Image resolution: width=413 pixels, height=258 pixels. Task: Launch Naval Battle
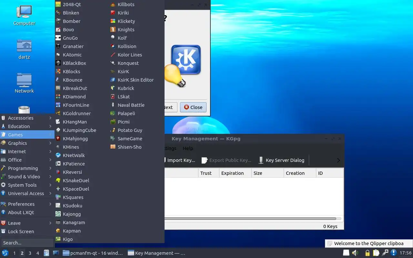pyautogui.click(x=137, y=105)
